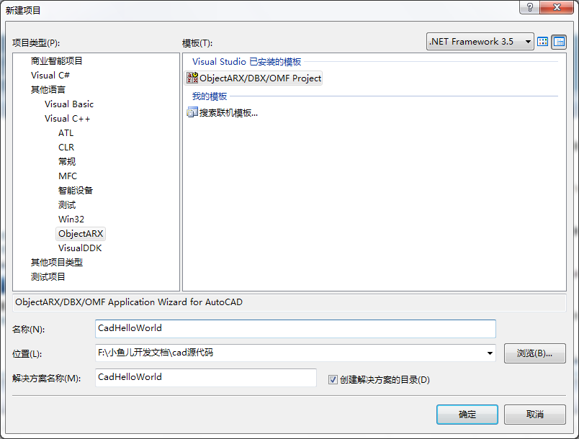Image resolution: width=579 pixels, height=439 pixels.
Task: Select Visual C++ tree node
Action: point(67,119)
